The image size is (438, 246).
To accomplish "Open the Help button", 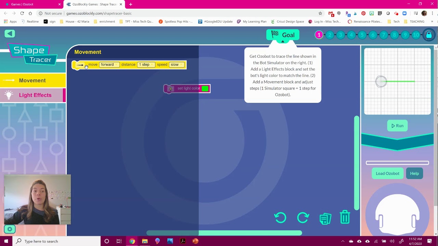I will click(x=414, y=173).
